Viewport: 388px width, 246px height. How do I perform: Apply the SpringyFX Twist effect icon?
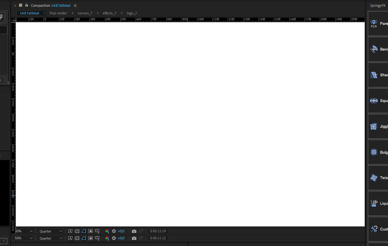[374, 178]
